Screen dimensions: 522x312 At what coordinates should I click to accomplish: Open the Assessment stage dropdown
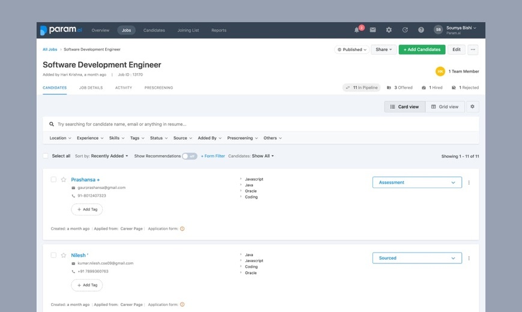tap(417, 182)
